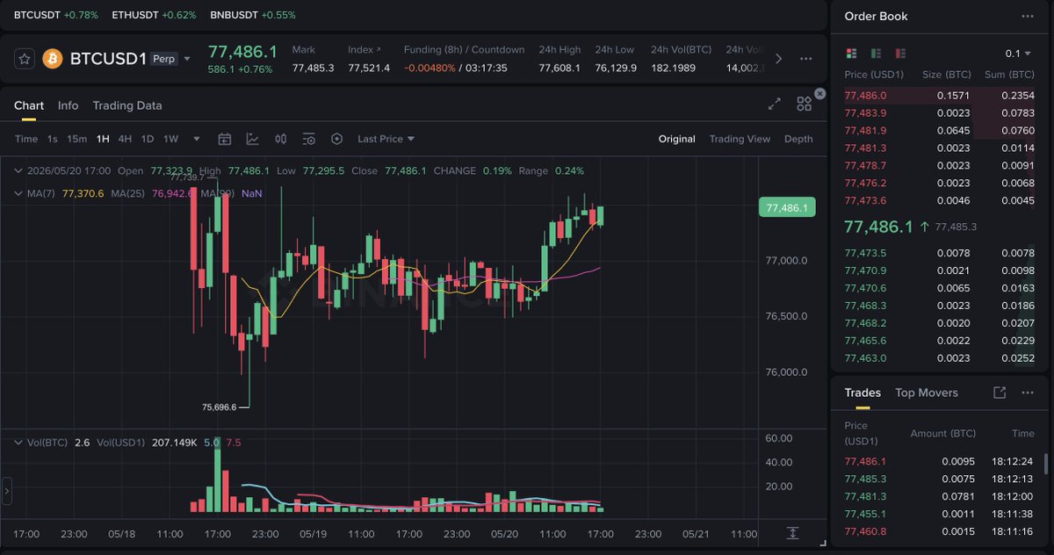Expand the left side panel handle
Image resolution: width=1054 pixels, height=555 pixels.
click(6, 489)
